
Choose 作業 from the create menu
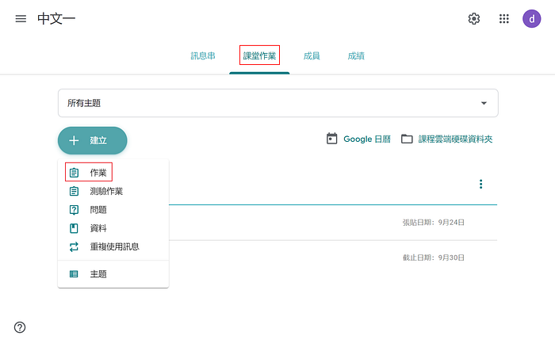pyautogui.click(x=113, y=173)
